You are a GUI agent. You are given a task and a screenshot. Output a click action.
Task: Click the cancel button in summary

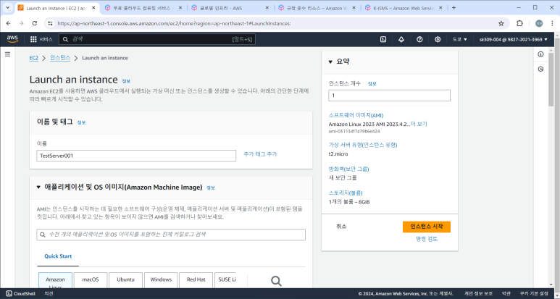(341, 226)
